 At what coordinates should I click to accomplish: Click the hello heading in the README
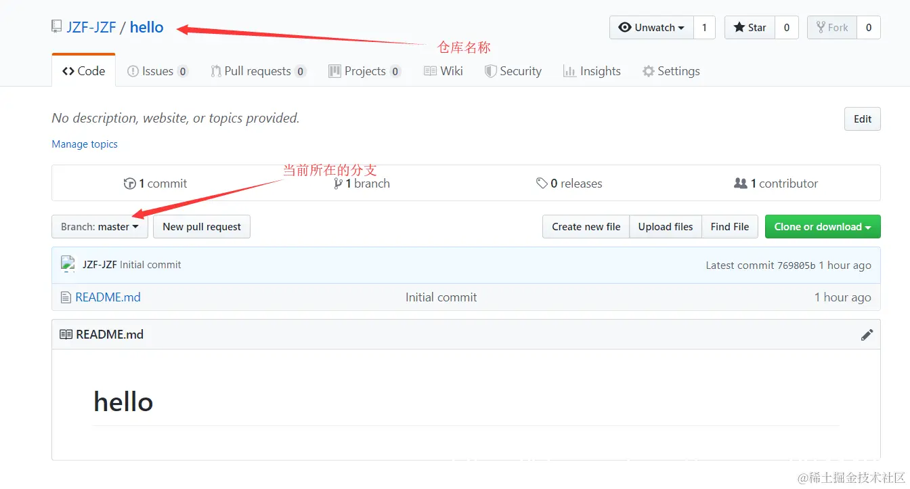(123, 402)
